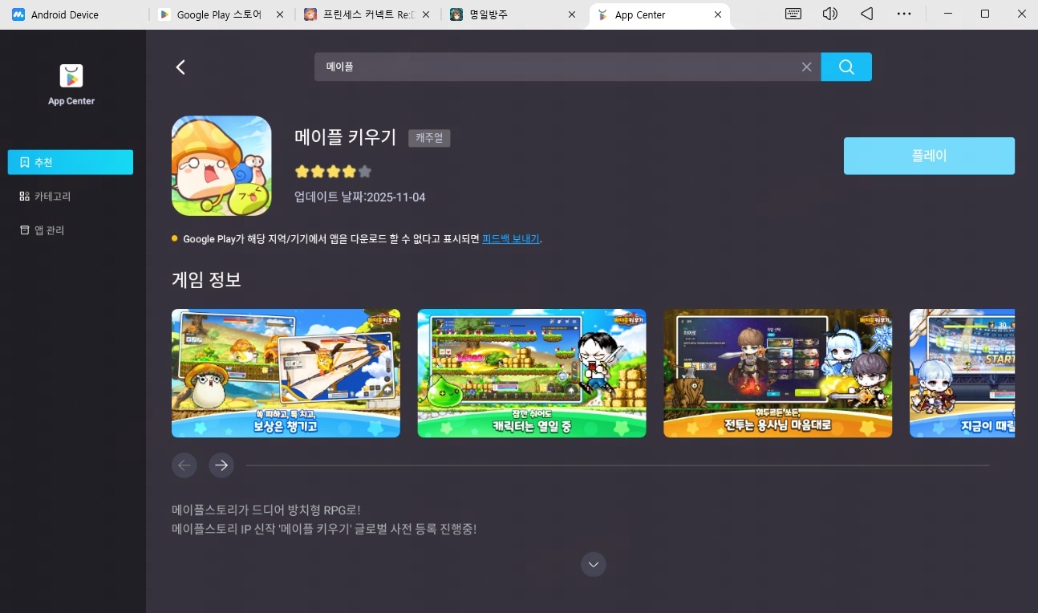The width and height of the screenshot is (1038, 613).
Task: Click the 피드백 보내기 link
Action: [x=510, y=239]
